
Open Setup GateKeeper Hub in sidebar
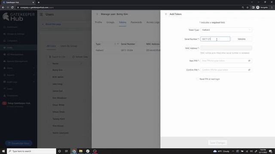[19, 103]
